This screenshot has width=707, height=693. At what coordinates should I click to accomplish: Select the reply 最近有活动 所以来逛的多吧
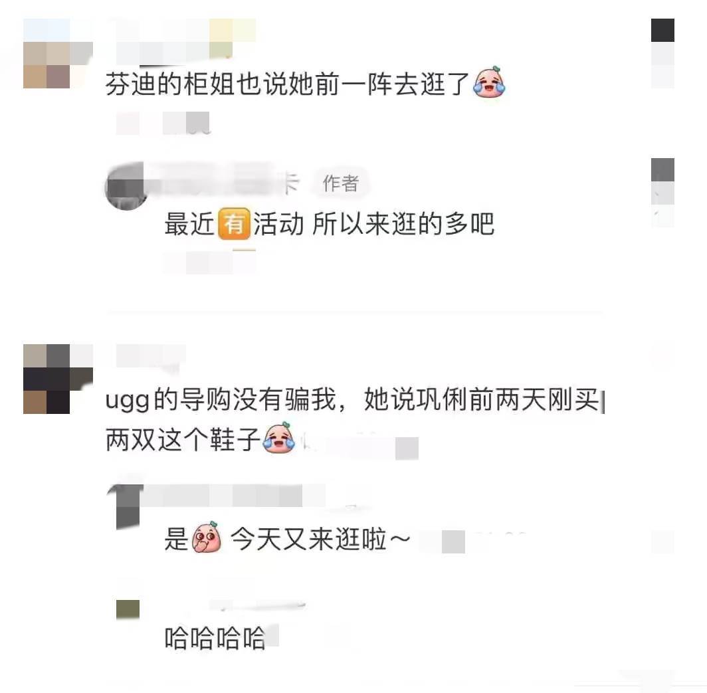click(329, 224)
